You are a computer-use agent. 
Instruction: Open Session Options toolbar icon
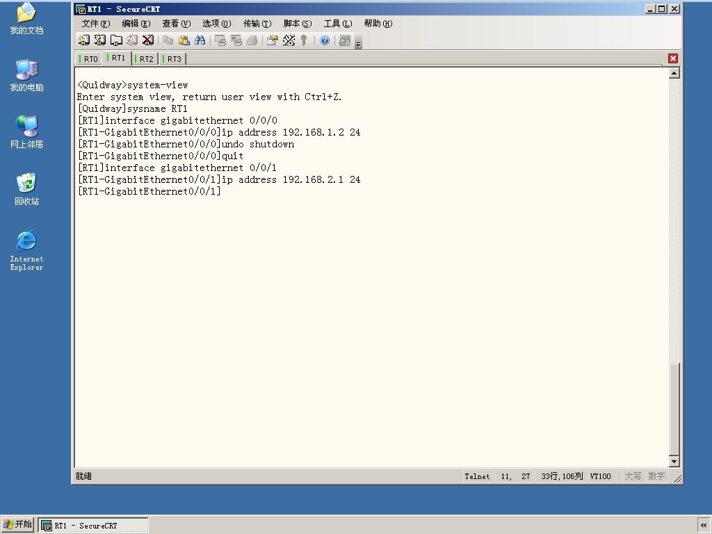pyautogui.click(x=273, y=40)
